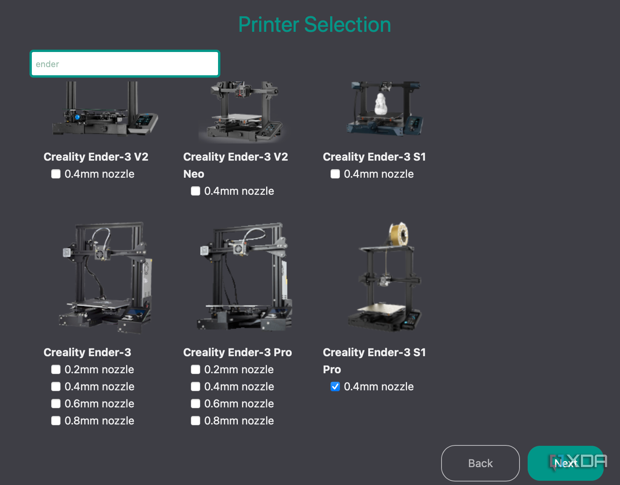Screen dimensions: 620x485
Task: Click the 'Creality Ender-3 S1 Pro' title
Action: tap(374, 361)
